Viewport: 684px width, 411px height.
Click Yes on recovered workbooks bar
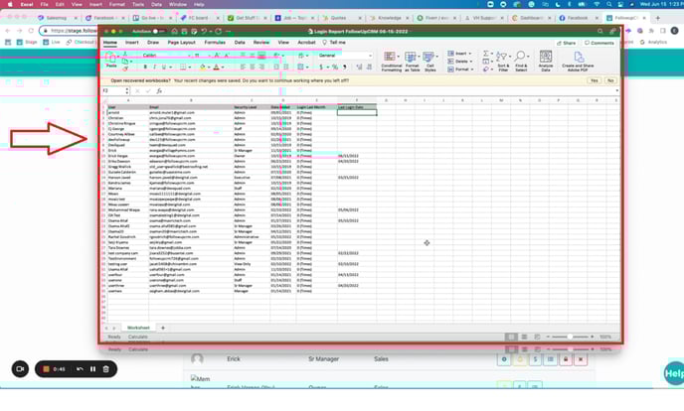point(595,80)
